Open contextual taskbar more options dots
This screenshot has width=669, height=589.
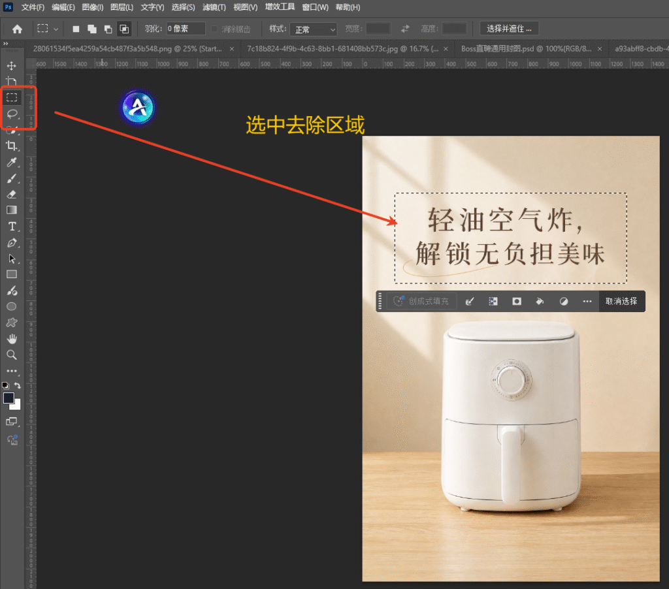[587, 302]
